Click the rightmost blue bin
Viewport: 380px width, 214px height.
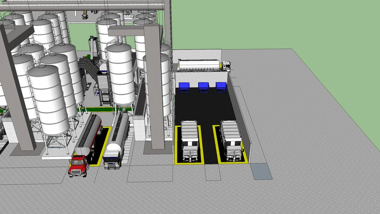221,86
